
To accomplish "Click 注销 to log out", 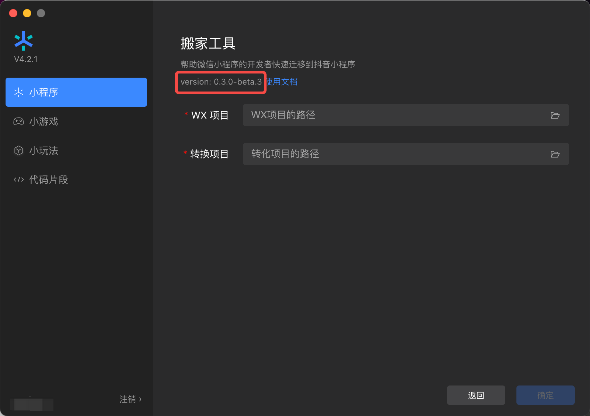I will pos(130,399).
